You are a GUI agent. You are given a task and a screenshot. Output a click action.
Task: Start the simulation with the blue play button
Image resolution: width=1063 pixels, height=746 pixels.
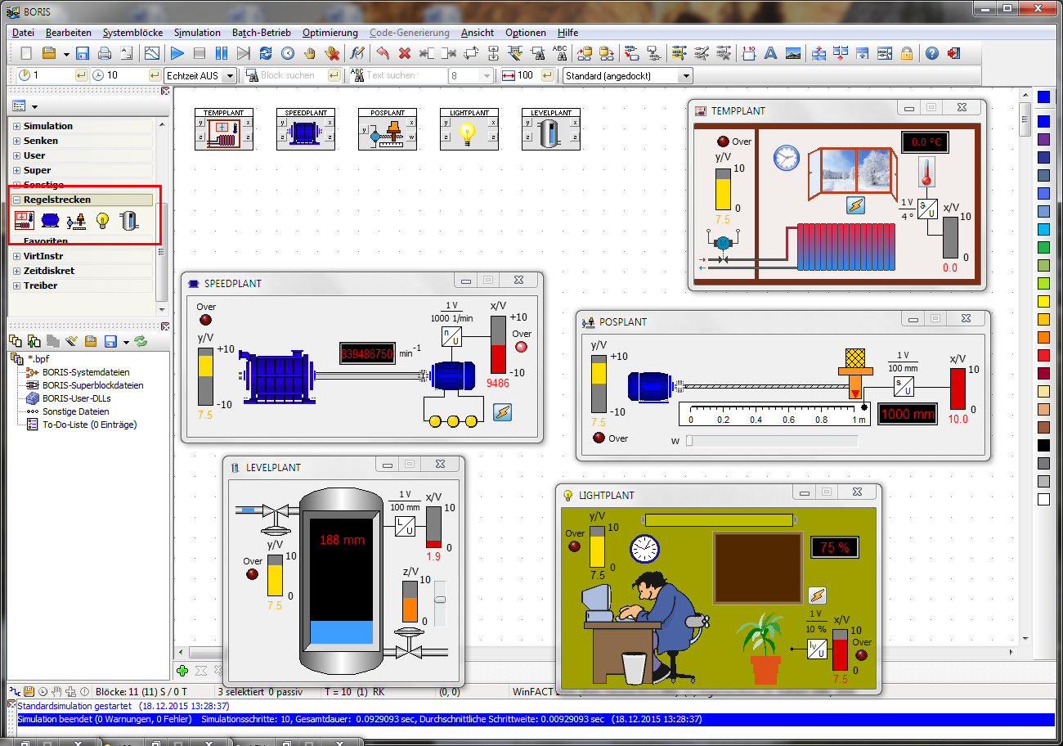(177, 53)
